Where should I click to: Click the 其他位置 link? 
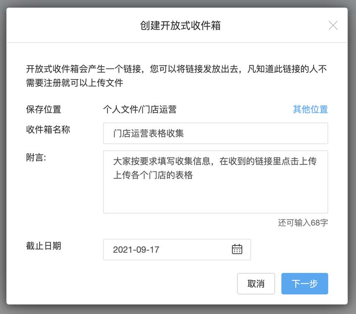[310, 109]
